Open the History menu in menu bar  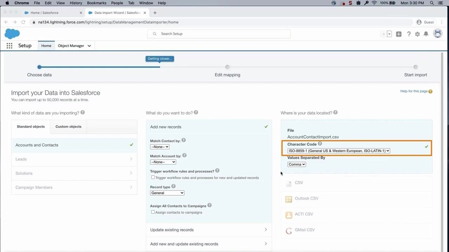coord(76,3)
